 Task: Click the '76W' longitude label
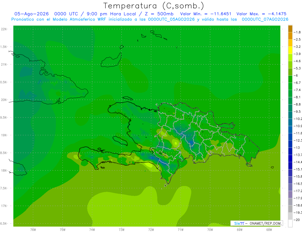tap(33, 230)
